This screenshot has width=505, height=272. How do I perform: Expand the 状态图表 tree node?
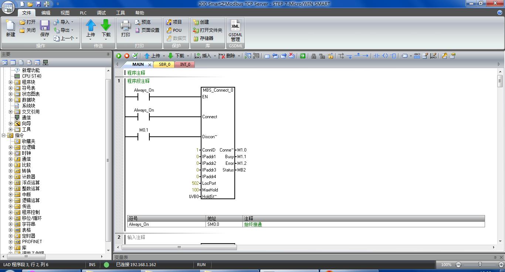point(11,94)
